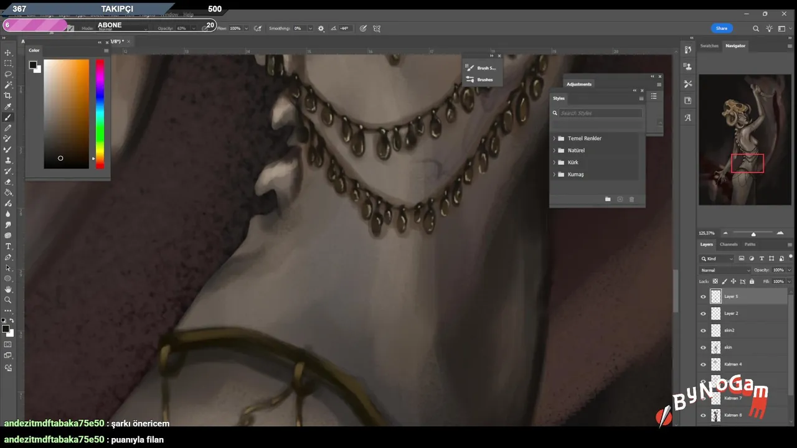The height and width of the screenshot is (448, 797).
Task: Toggle the layer filter on/off switch
Action: pyautogui.click(x=790, y=258)
